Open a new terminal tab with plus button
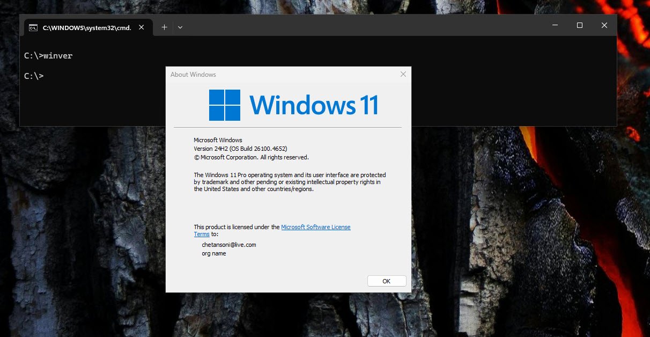Screen dimensions: 650x337 pos(165,27)
